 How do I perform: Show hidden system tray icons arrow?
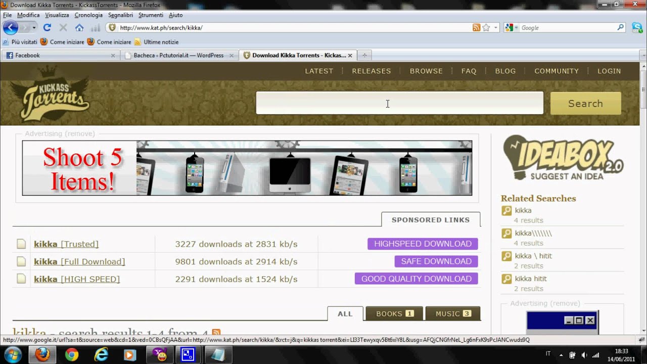pyautogui.click(x=561, y=355)
